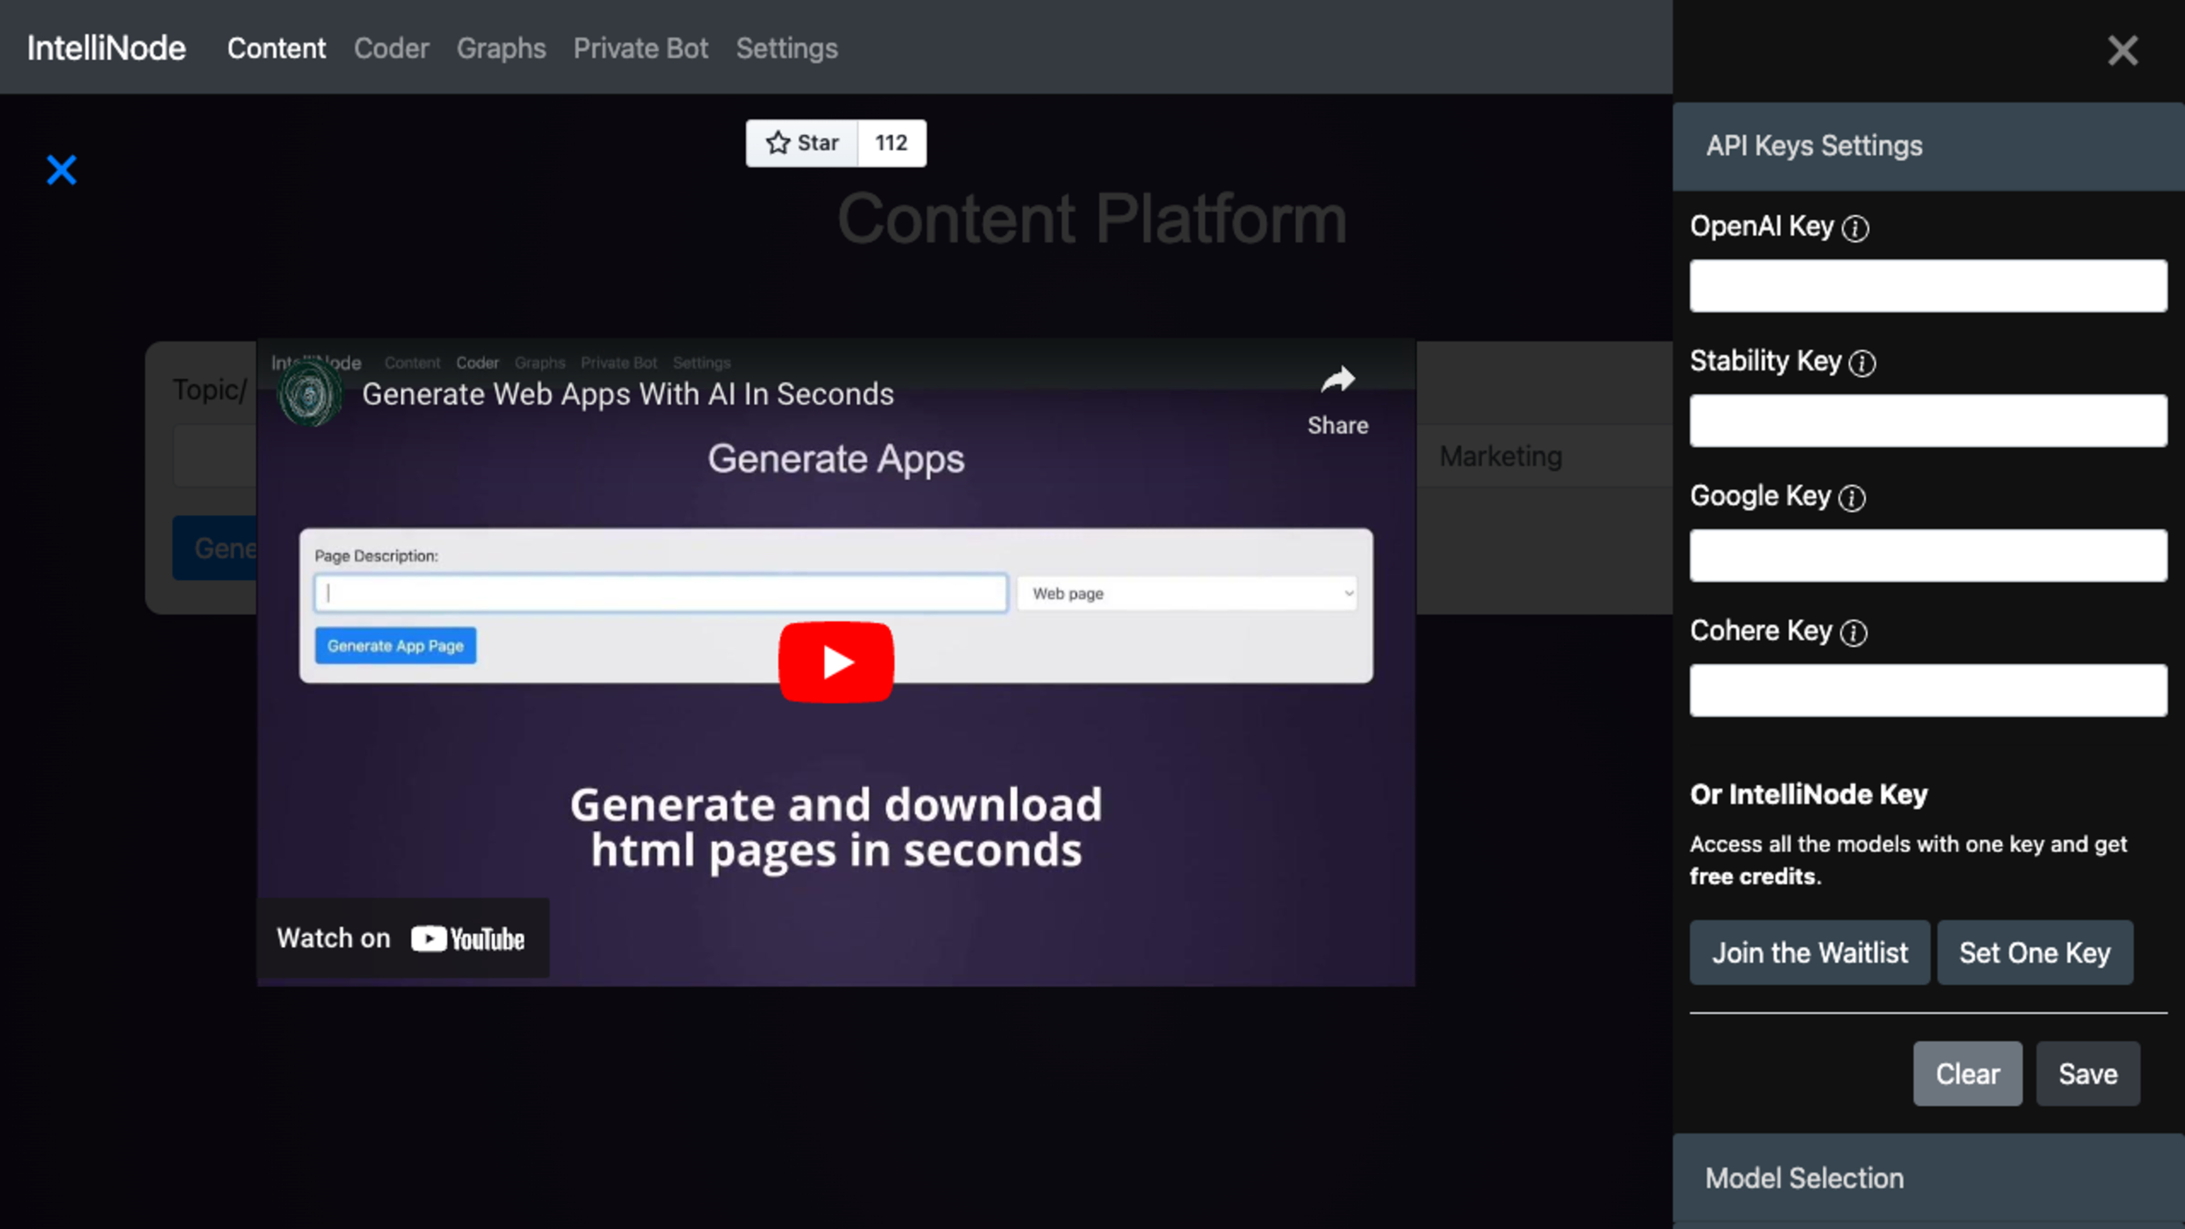
Task: Click the OpenAI Key info icon
Action: pyautogui.click(x=1855, y=228)
